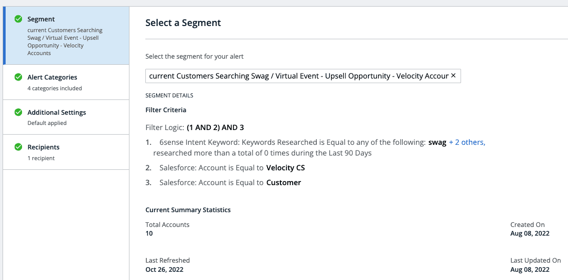Click the "Default applied" subtitle
The height and width of the screenshot is (280, 568).
pos(47,123)
